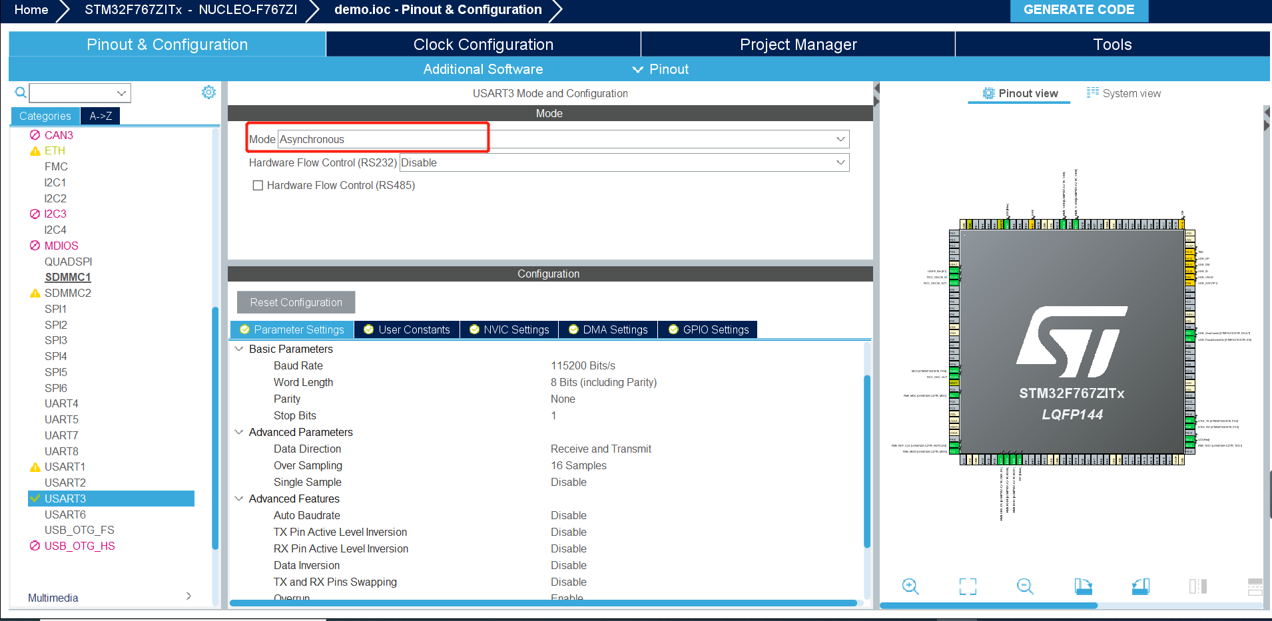
Task: Click the SDMMC2 warning icon
Action: 35,294
